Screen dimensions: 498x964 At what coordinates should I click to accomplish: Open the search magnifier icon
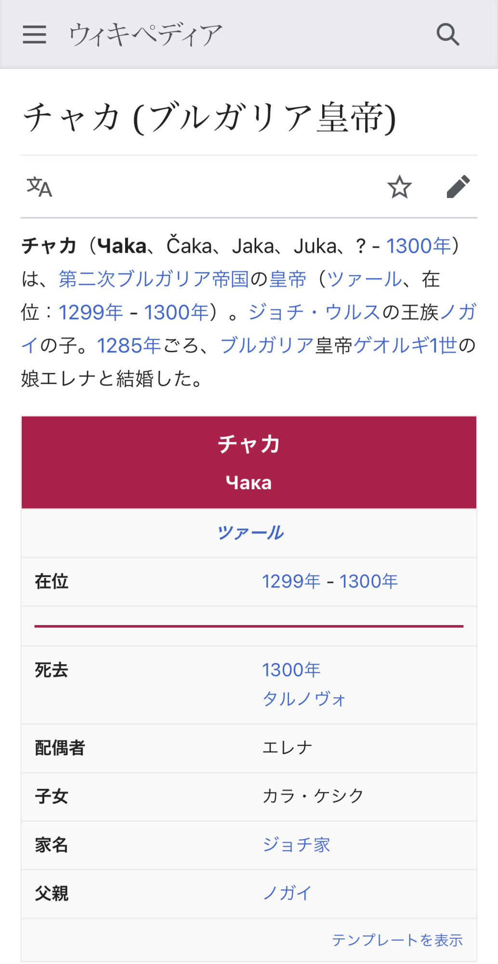point(448,35)
